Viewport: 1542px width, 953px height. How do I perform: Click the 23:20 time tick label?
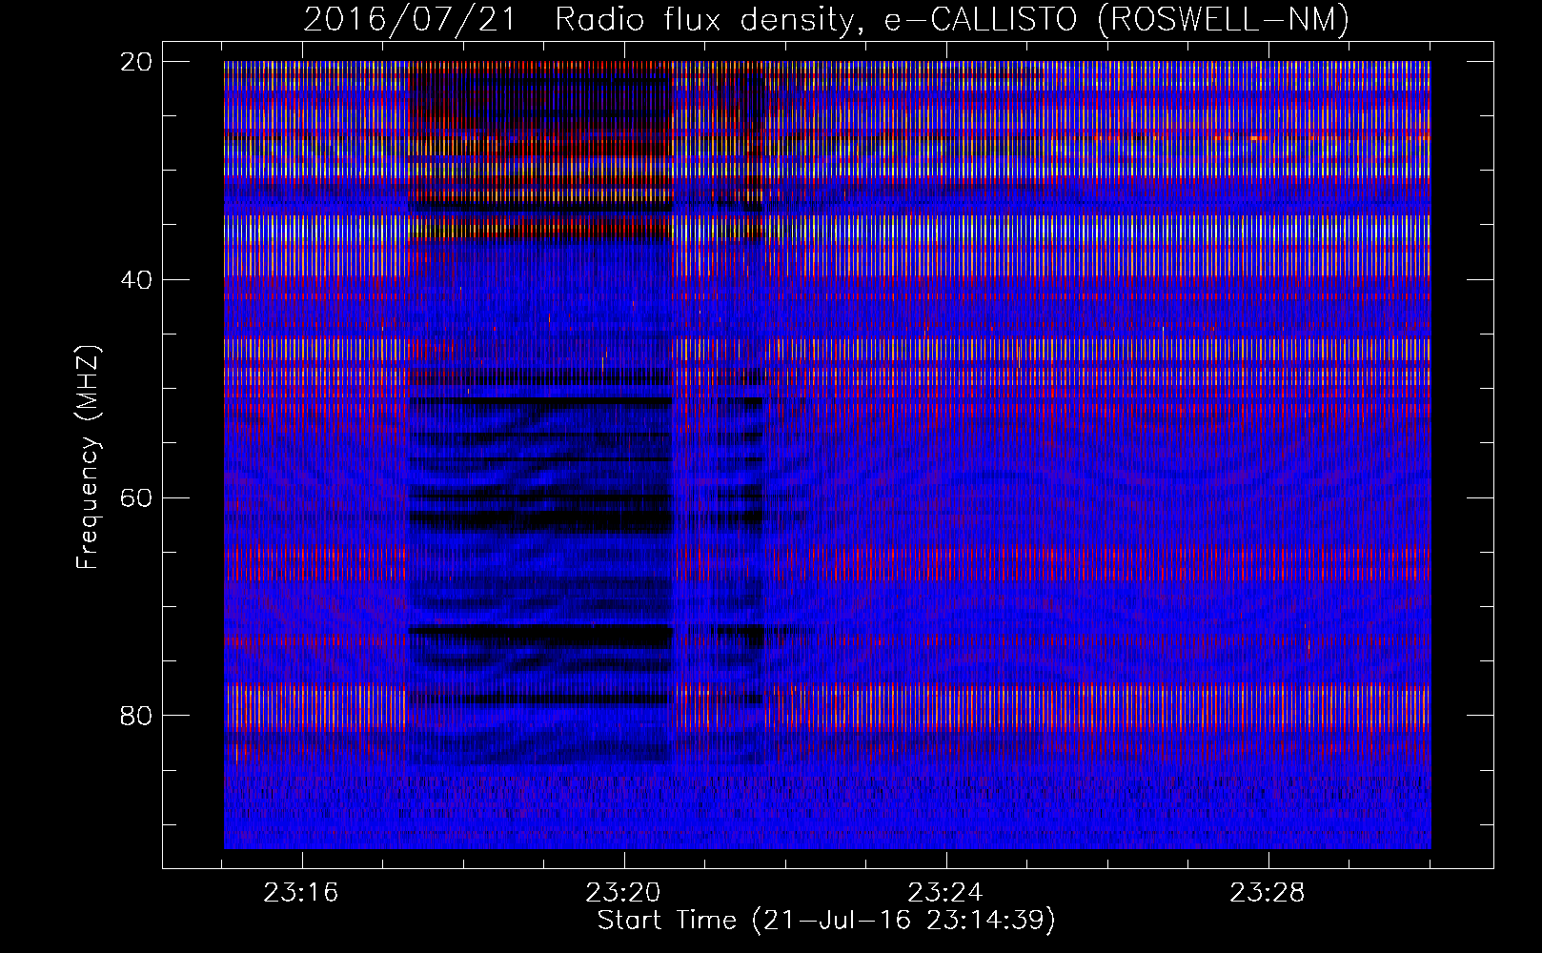pyautogui.click(x=623, y=893)
